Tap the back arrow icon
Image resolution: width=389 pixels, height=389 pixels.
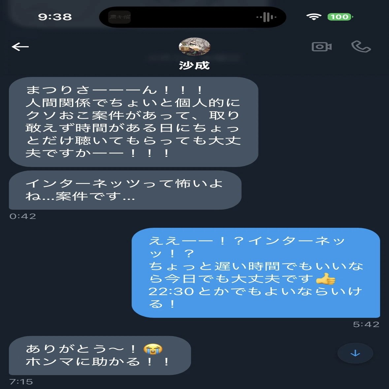[x=20, y=47]
